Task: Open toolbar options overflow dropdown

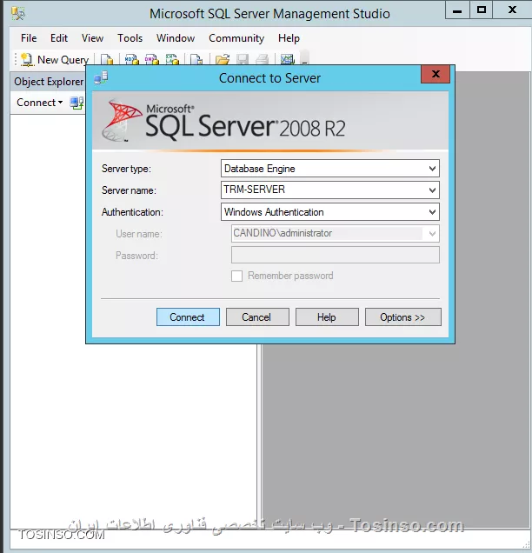Action: [x=305, y=58]
